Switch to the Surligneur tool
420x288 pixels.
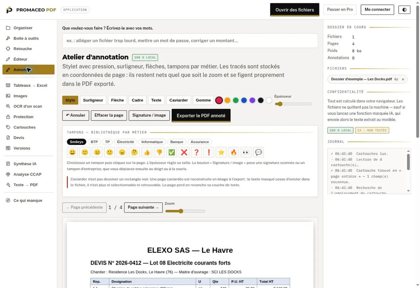[93, 100]
